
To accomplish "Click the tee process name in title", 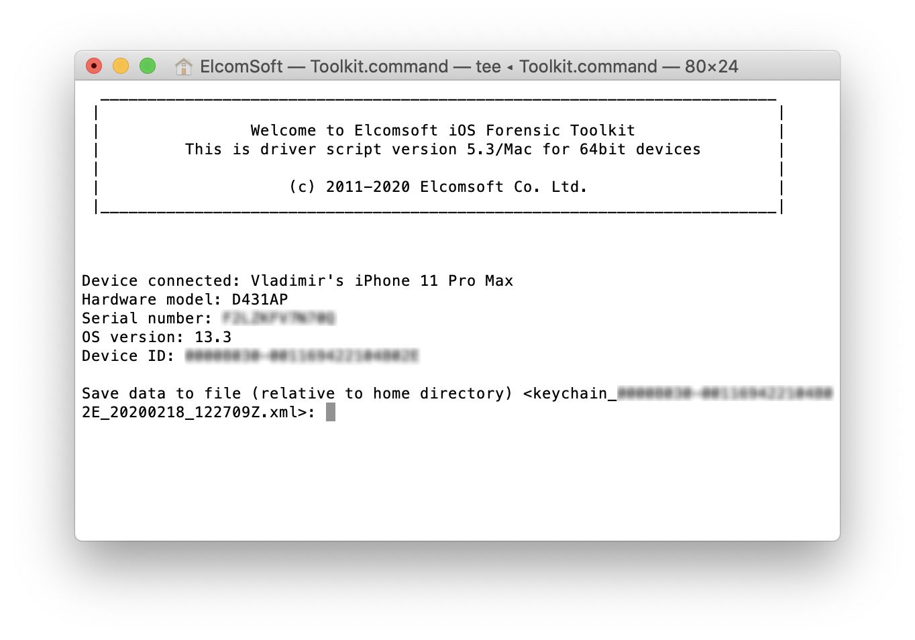I will [488, 66].
